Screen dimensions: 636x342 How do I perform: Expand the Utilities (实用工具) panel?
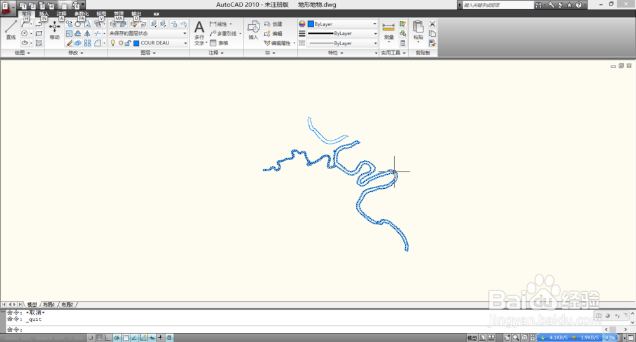pos(393,53)
